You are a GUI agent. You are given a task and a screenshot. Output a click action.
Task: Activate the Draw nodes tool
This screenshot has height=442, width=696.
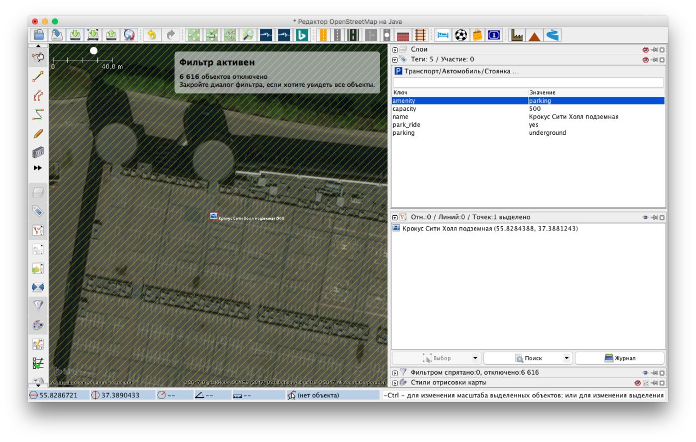click(x=38, y=77)
